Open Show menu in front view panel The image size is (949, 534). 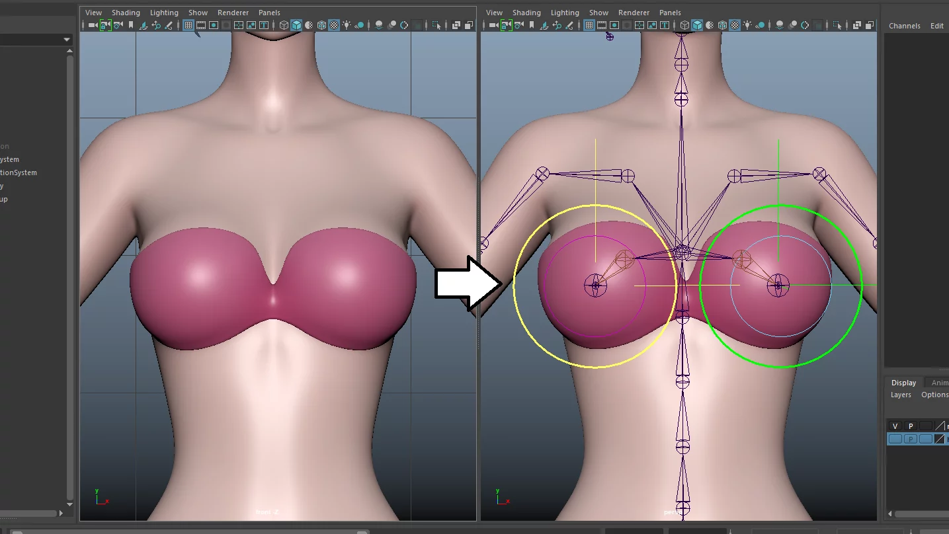198,13
